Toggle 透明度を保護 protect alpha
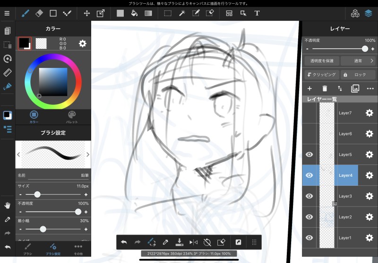 point(322,61)
